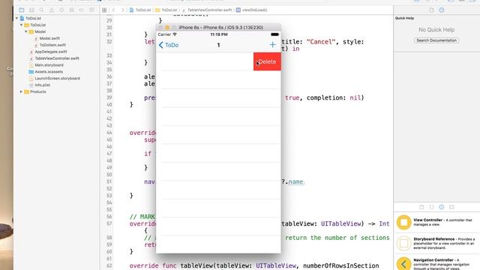Image resolution: width=480 pixels, height=270 pixels.
Task: Open the Symbol navigator icon
Action: pyautogui.click(x=31, y=10)
